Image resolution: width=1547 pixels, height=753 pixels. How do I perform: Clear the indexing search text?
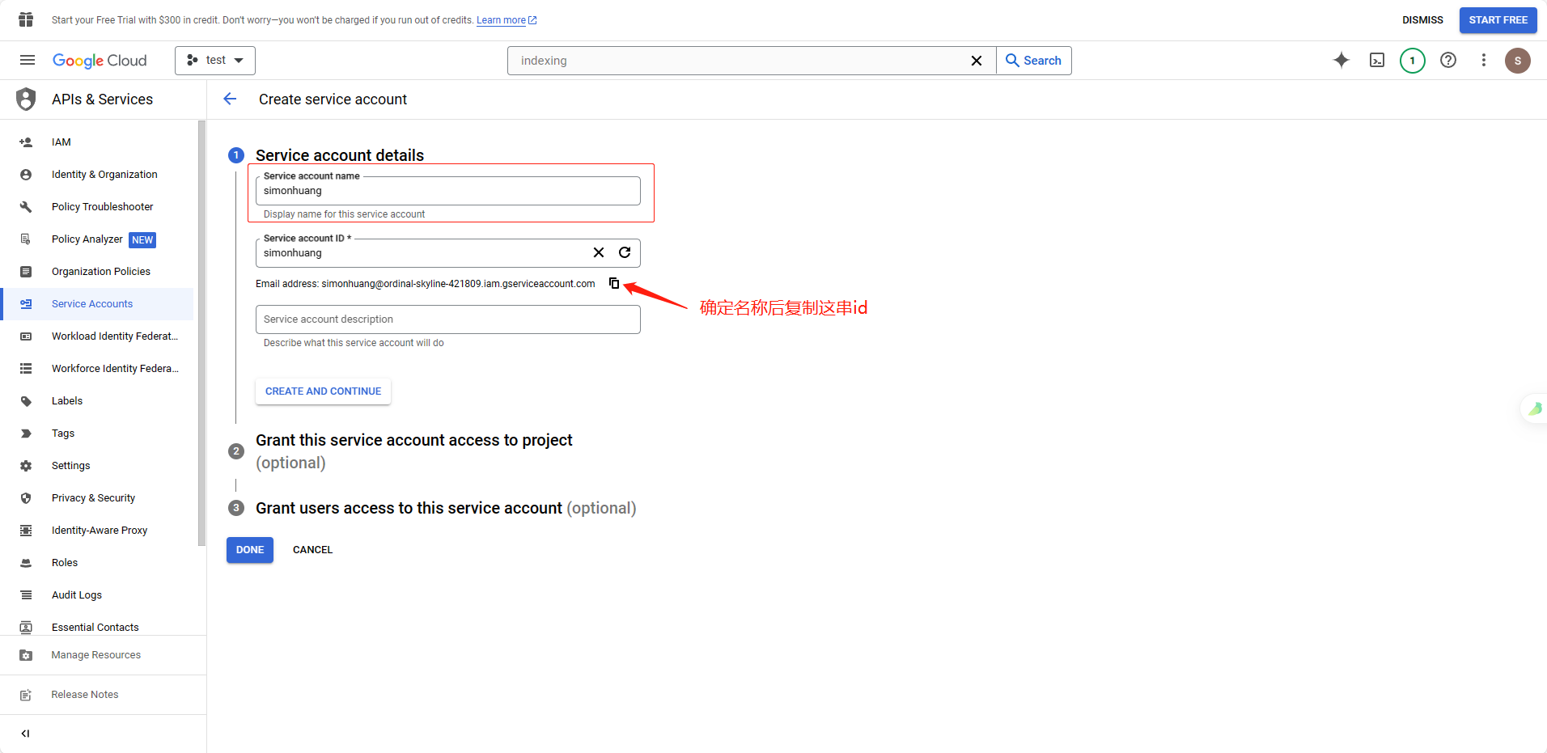(x=977, y=61)
